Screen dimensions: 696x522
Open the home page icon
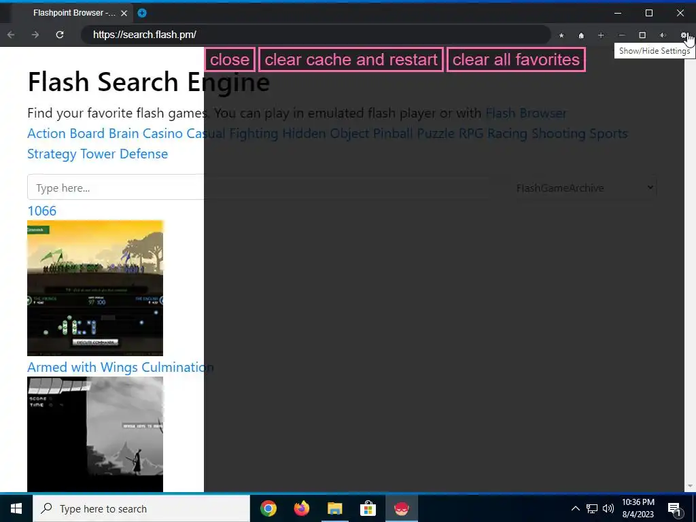click(x=581, y=35)
